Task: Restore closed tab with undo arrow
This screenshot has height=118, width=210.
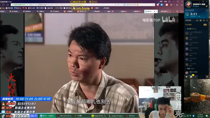Action: pos(181,11)
